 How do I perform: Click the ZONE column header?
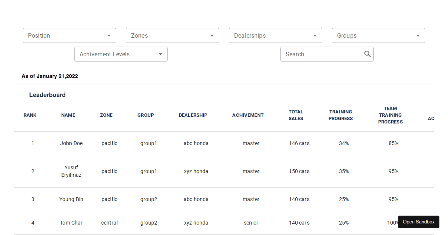click(x=106, y=115)
